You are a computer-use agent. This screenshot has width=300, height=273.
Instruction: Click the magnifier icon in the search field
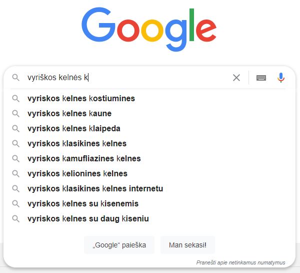16,78
